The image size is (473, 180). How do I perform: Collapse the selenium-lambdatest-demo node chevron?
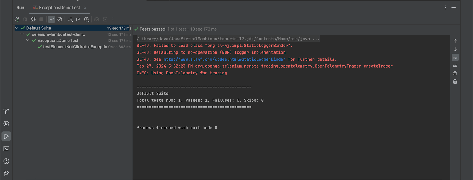point(22,34)
